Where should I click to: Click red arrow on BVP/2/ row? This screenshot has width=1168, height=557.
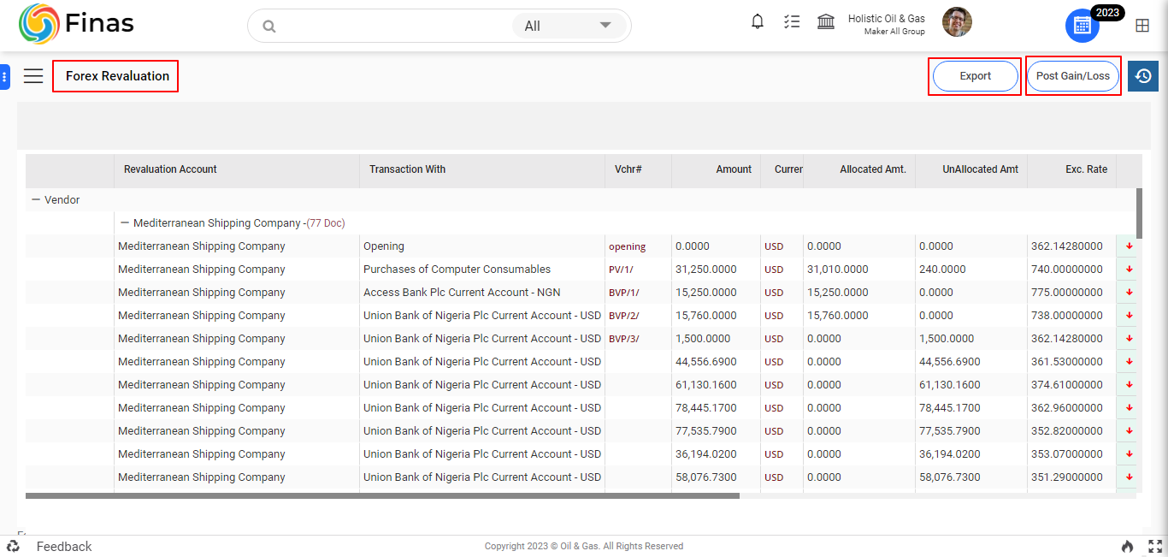pyautogui.click(x=1129, y=316)
